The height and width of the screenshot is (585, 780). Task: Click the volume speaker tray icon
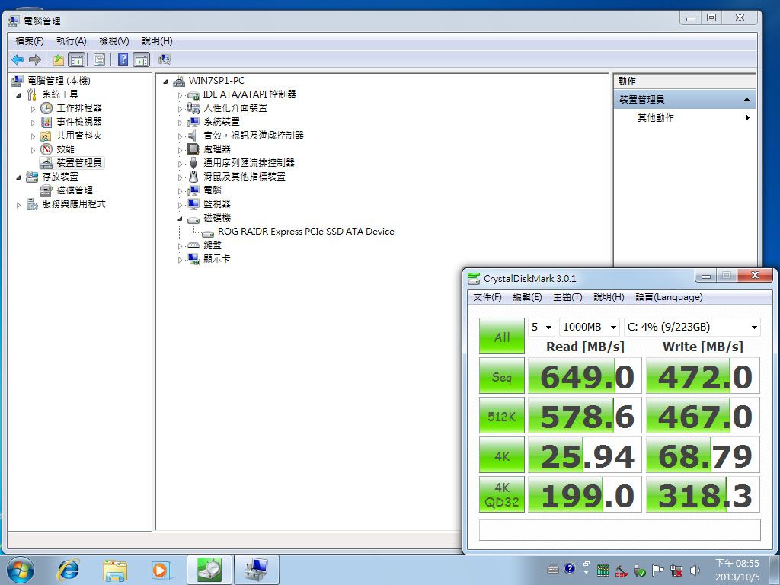coord(695,571)
